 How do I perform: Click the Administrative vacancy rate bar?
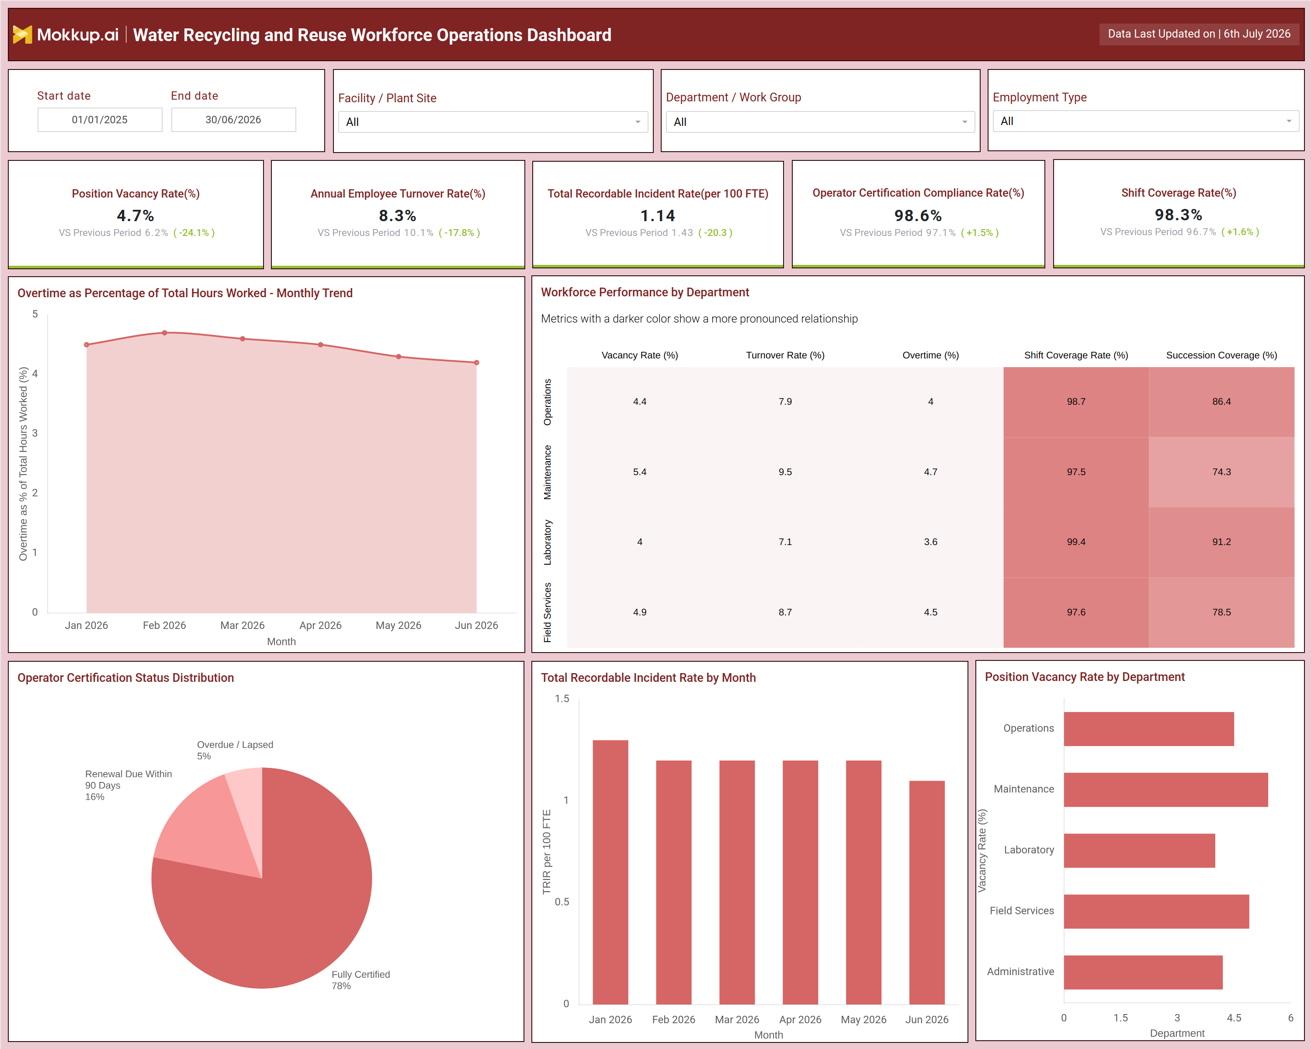tap(1143, 973)
